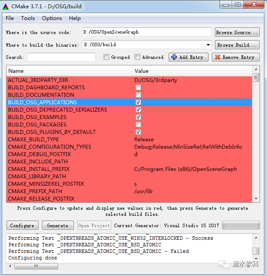Select the ACTUAL_3RDPARTY_DIR row
This screenshot has width=267, height=276.
[129, 80]
